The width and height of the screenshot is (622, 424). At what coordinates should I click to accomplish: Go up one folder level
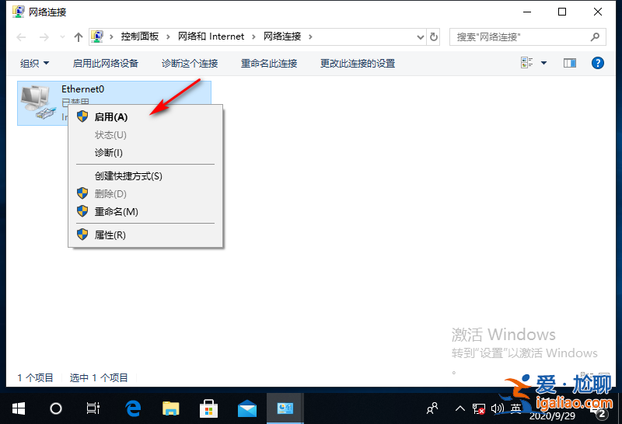pyautogui.click(x=79, y=37)
